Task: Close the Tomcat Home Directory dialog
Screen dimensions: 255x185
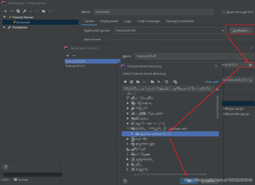Action: tap(216, 66)
